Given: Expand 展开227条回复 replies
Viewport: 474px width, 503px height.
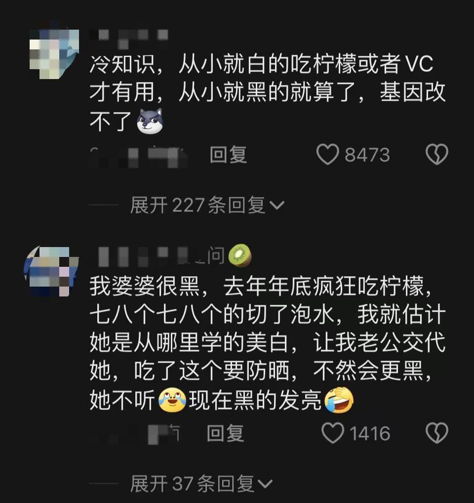Looking at the screenshot, I should 207,205.
